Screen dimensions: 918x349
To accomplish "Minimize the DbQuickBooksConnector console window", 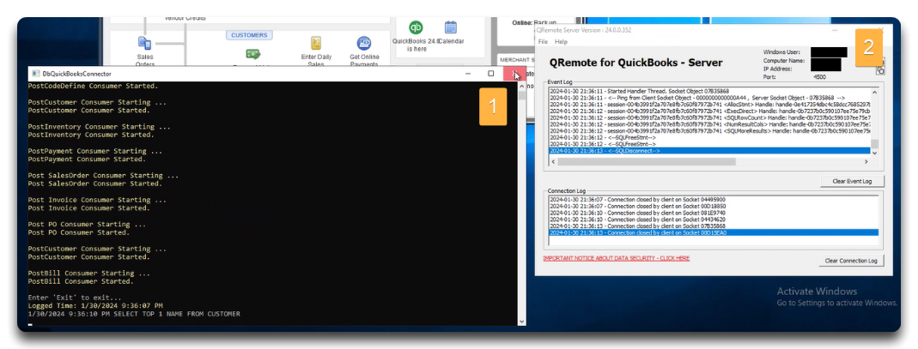I will [468, 74].
